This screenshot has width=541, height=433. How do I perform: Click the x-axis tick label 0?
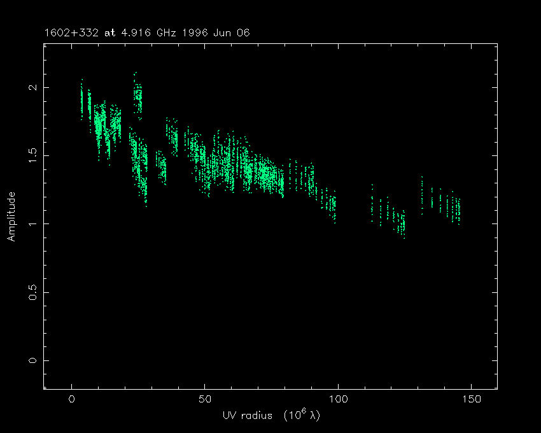pos(72,400)
